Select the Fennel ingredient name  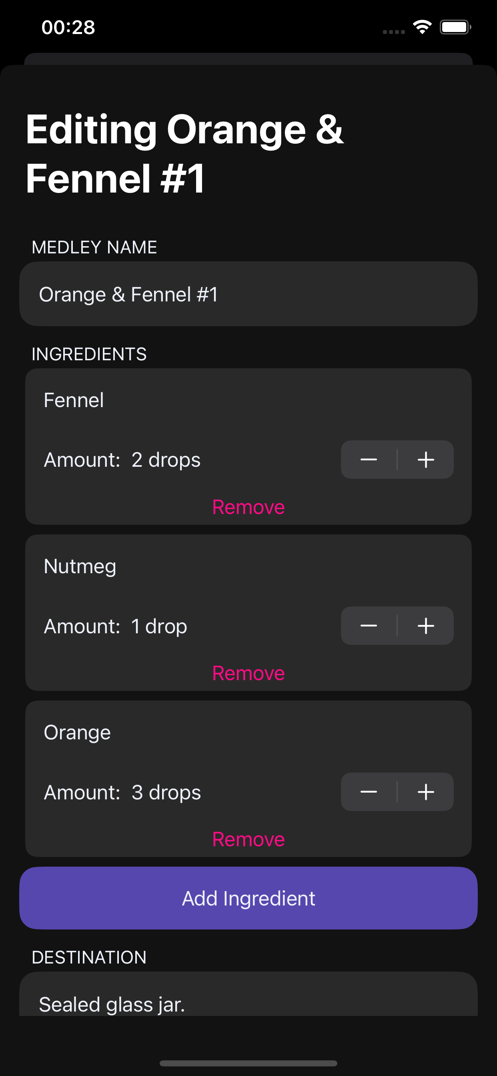pos(74,400)
